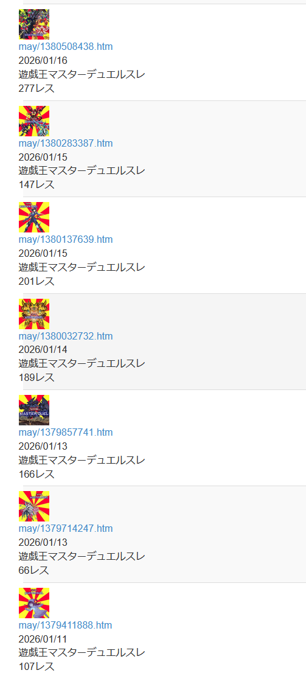Click thumbnail above may/1379714247.htm
Screen dimensions: 306x673
tap(34, 506)
